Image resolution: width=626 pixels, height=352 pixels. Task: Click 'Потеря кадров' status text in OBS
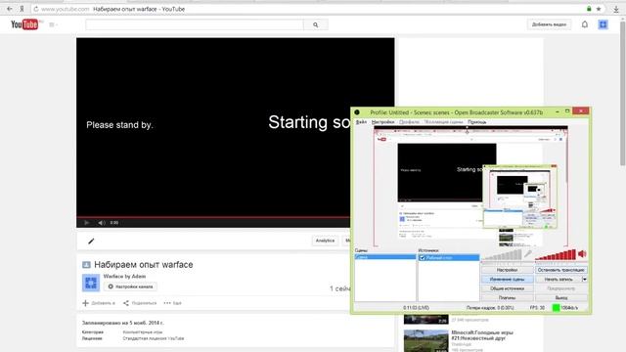click(489, 308)
